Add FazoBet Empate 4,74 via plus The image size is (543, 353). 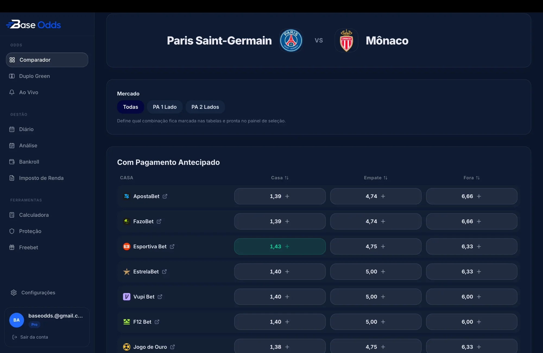coord(383,221)
